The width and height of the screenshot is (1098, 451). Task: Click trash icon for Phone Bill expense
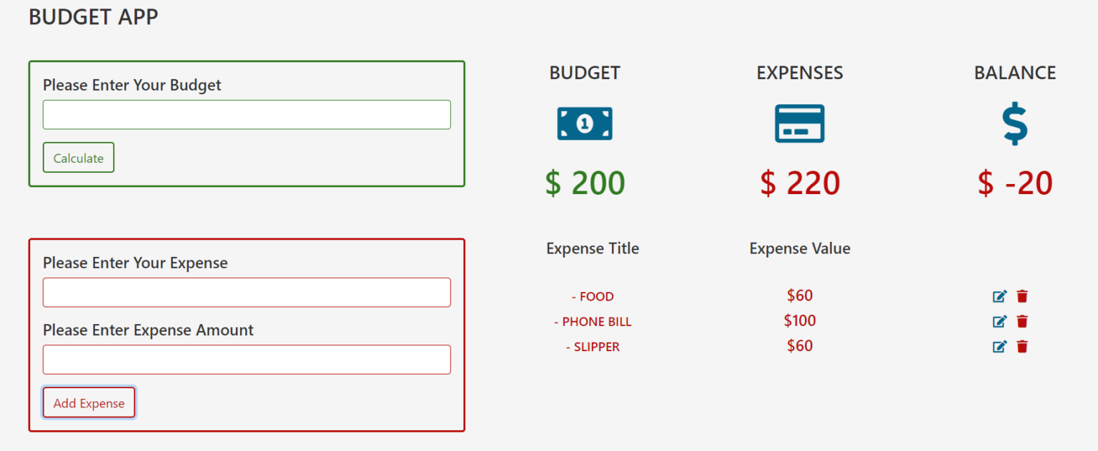click(1022, 321)
